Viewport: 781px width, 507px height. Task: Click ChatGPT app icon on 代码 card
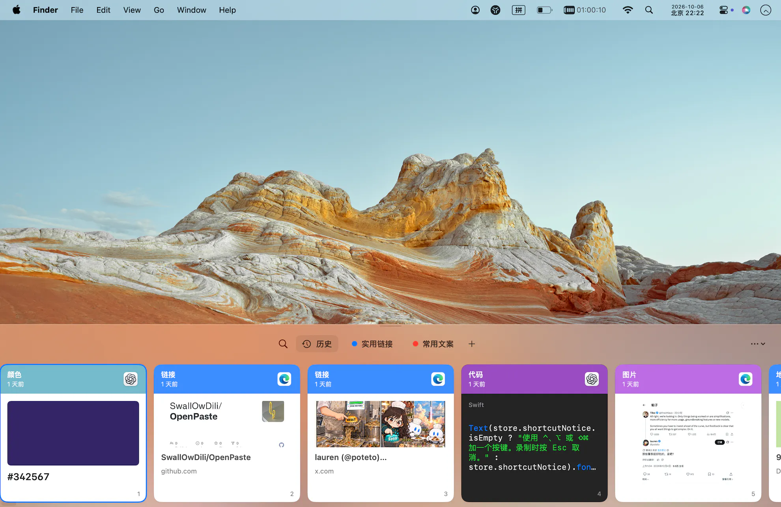(x=592, y=379)
